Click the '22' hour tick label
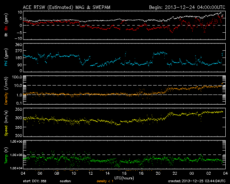 pos(175,174)
